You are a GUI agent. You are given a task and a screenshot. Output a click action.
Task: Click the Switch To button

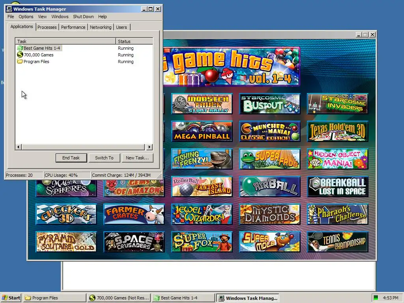pyautogui.click(x=104, y=158)
